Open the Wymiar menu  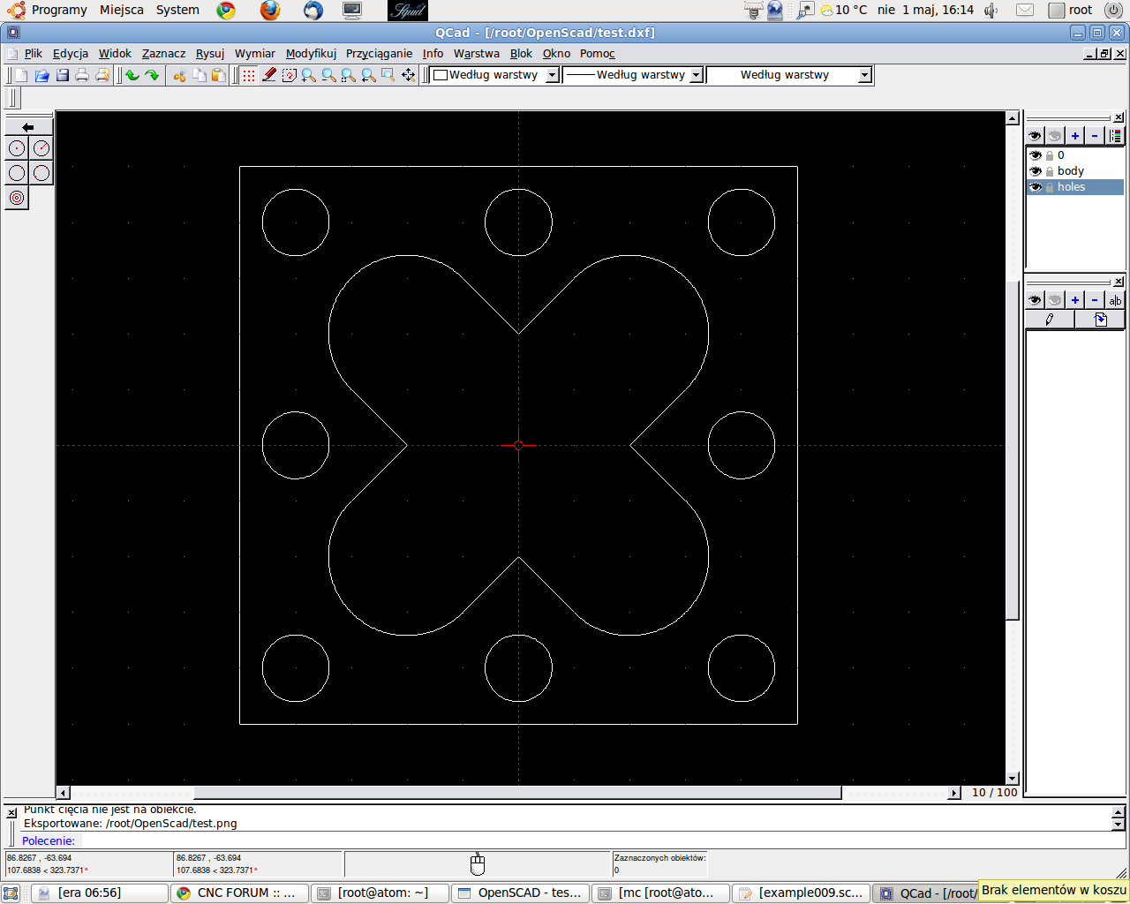[255, 54]
